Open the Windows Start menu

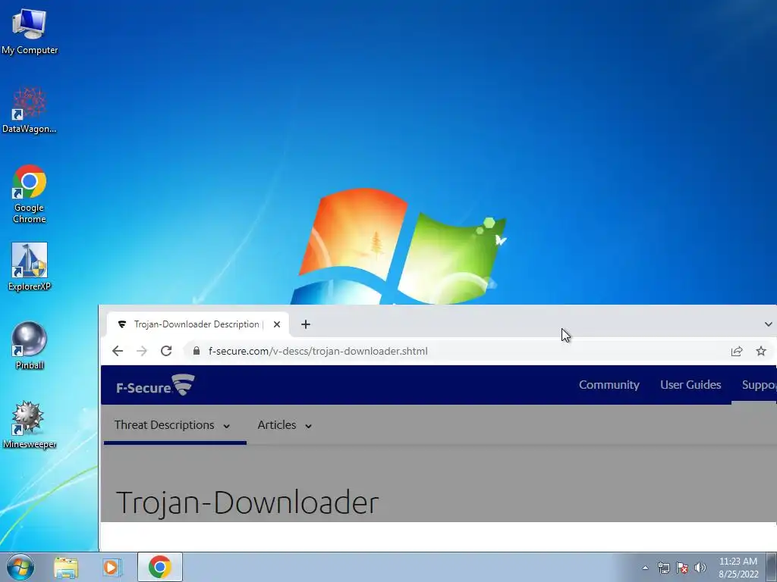click(x=20, y=567)
